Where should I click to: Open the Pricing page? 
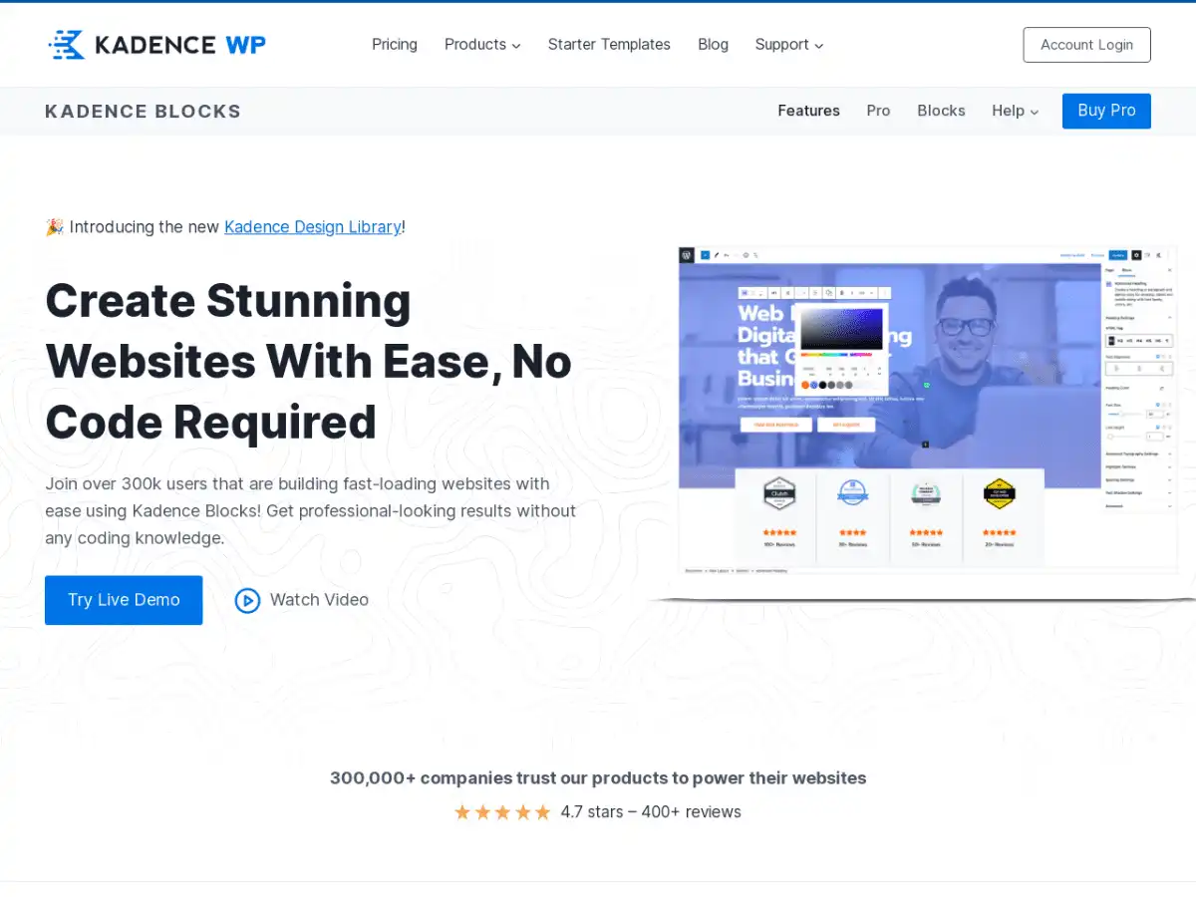coord(395,45)
